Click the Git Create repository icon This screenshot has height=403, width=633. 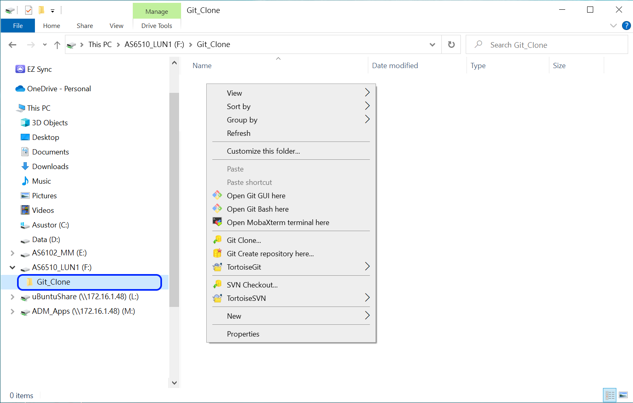(217, 253)
